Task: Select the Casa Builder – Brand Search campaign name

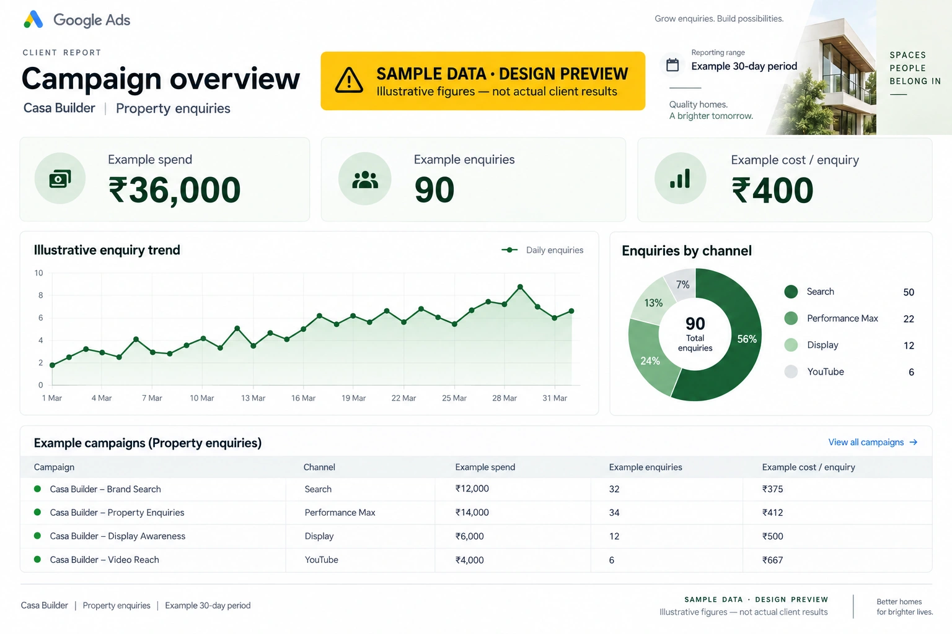Action: pos(105,489)
